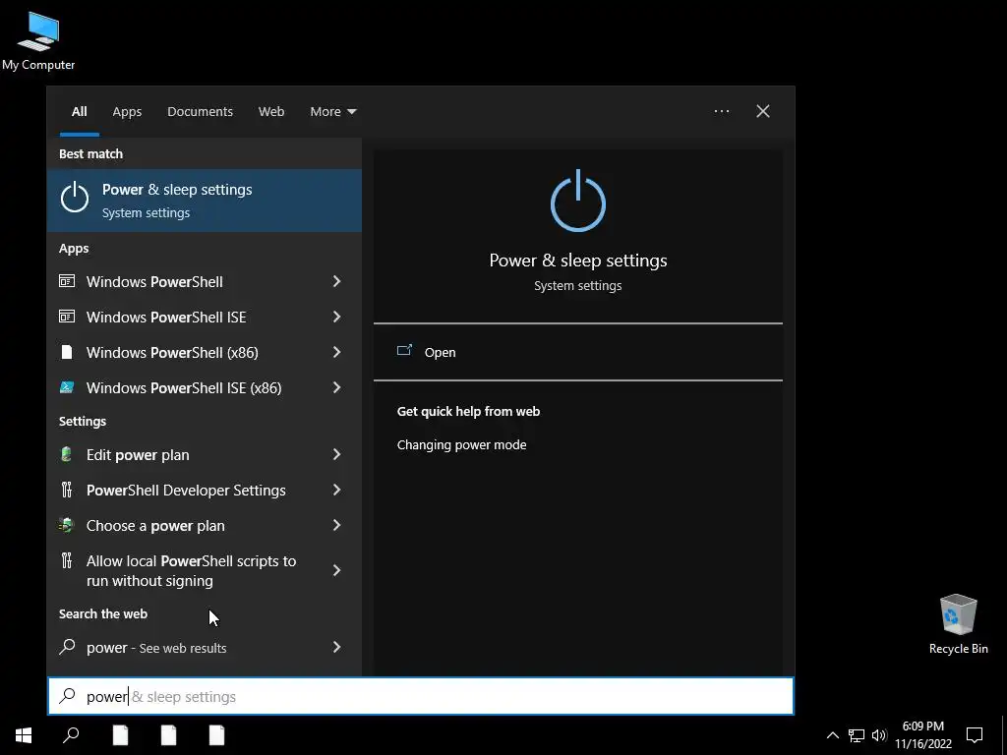
Task: Click the Windows PowerShell ISE app icon
Action: coord(67,317)
